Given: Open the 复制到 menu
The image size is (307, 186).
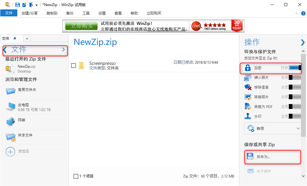Looking at the screenshot, I should [x=52, y=13].
